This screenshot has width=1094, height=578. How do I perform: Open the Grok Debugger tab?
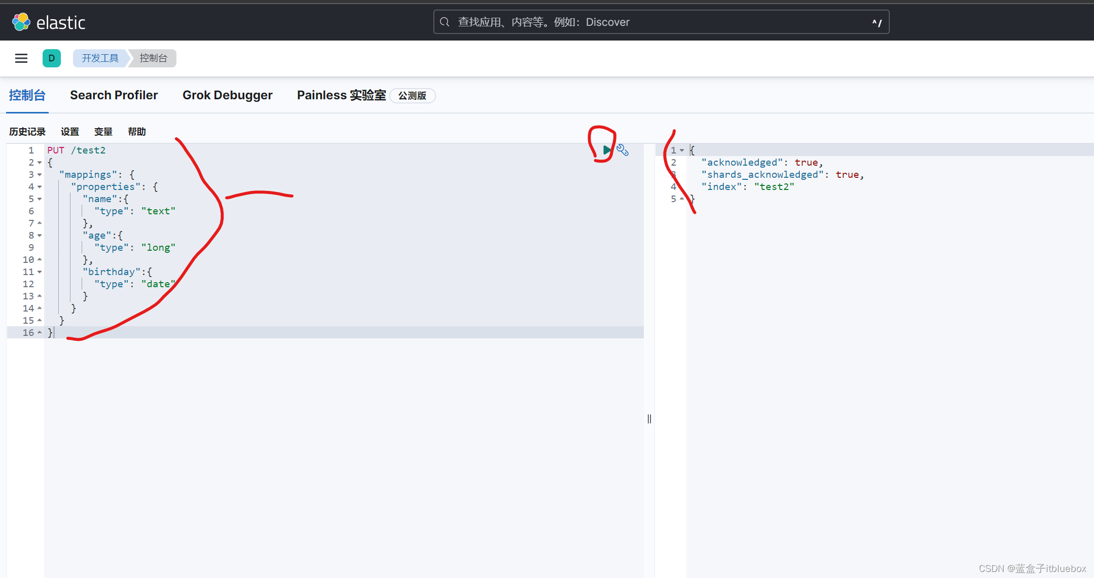point(228,95)
